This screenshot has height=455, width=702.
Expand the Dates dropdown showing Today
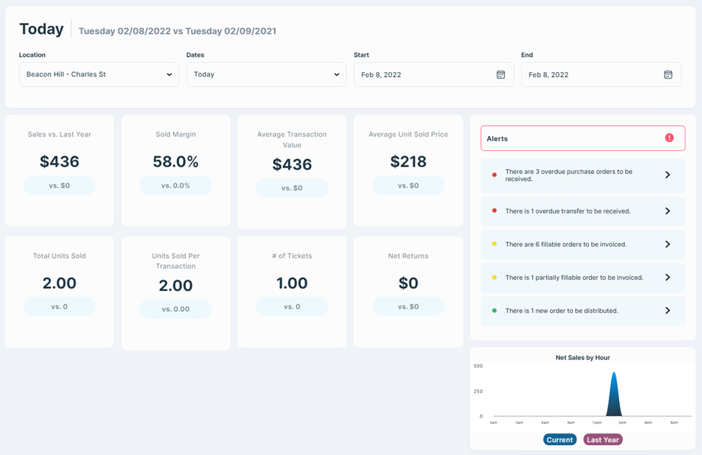(x=266, y=75)
